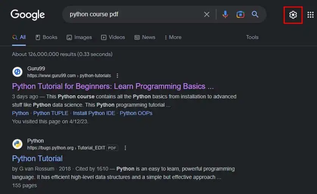Click the magnifying glass search button
The image size is (317, 194).
(255, 14)
